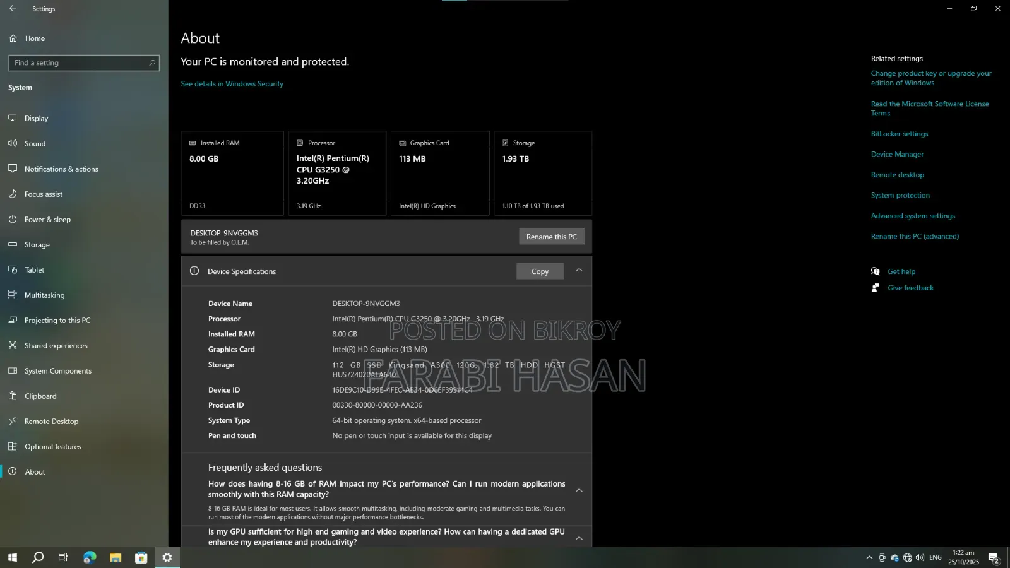Click the About info icon in sidebar

click(x=13, y=471)
